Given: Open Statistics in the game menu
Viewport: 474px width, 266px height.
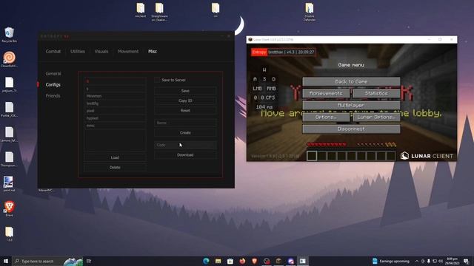Looking at the screenshot, I should (376, 94).
